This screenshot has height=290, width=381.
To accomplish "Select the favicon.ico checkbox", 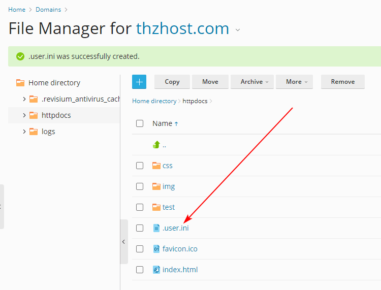I will [140, 249].
